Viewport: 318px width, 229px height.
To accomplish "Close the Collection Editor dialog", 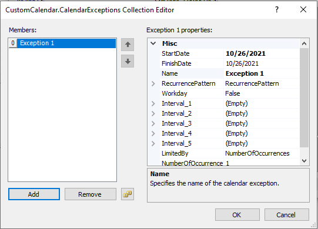I will 303,9.
